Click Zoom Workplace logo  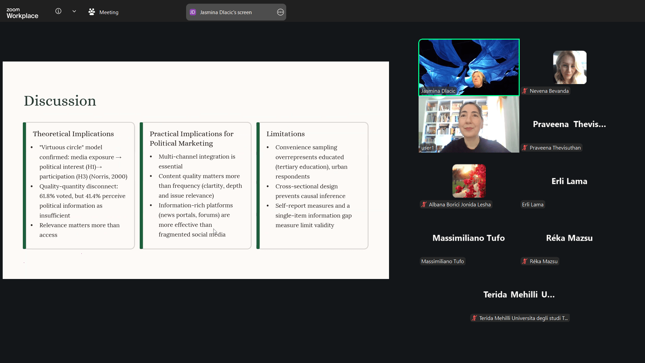coord(22,13)
